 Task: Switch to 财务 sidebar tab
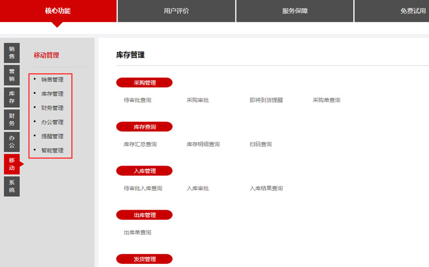tap(12, 120)
